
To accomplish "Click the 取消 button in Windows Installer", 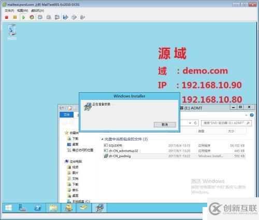I will click(165, 125).
